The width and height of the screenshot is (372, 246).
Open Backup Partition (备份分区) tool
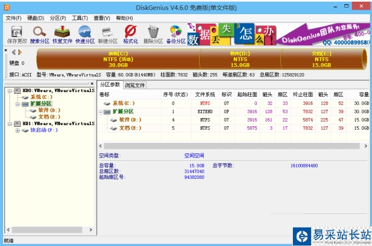[176, 35]
